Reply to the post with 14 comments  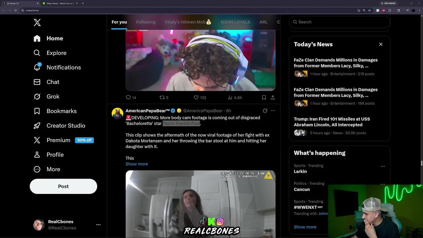point(131,98)
